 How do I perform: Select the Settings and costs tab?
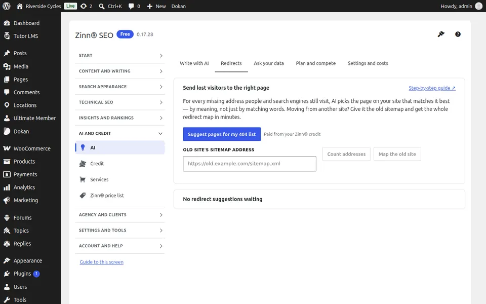click(368, 63)
